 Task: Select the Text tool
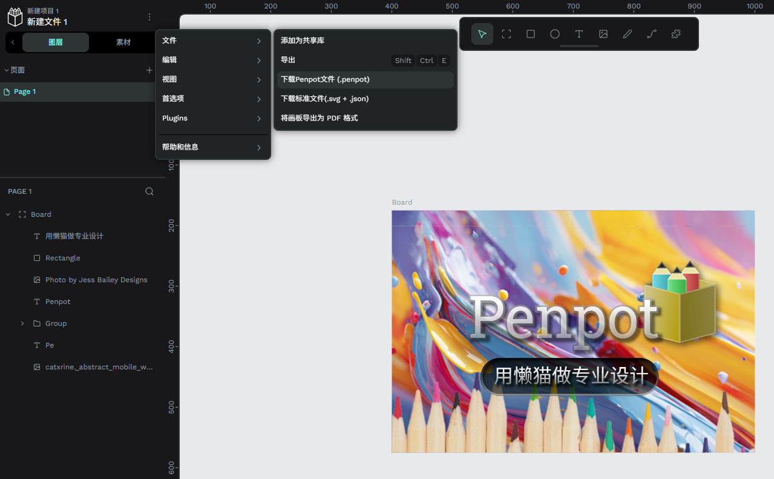(579, 34)
